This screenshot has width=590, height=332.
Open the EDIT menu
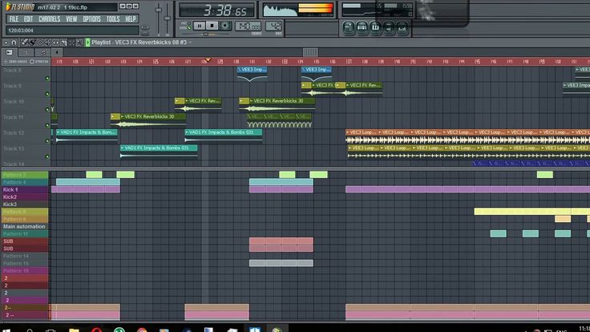tap(28, 18)
